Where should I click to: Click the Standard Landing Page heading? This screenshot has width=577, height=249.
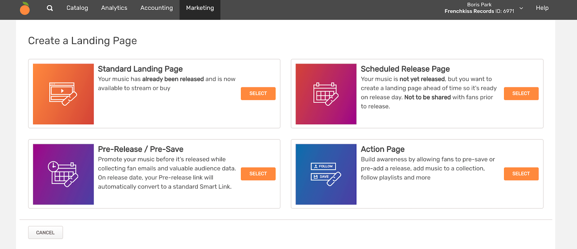[x=140, y=69]
